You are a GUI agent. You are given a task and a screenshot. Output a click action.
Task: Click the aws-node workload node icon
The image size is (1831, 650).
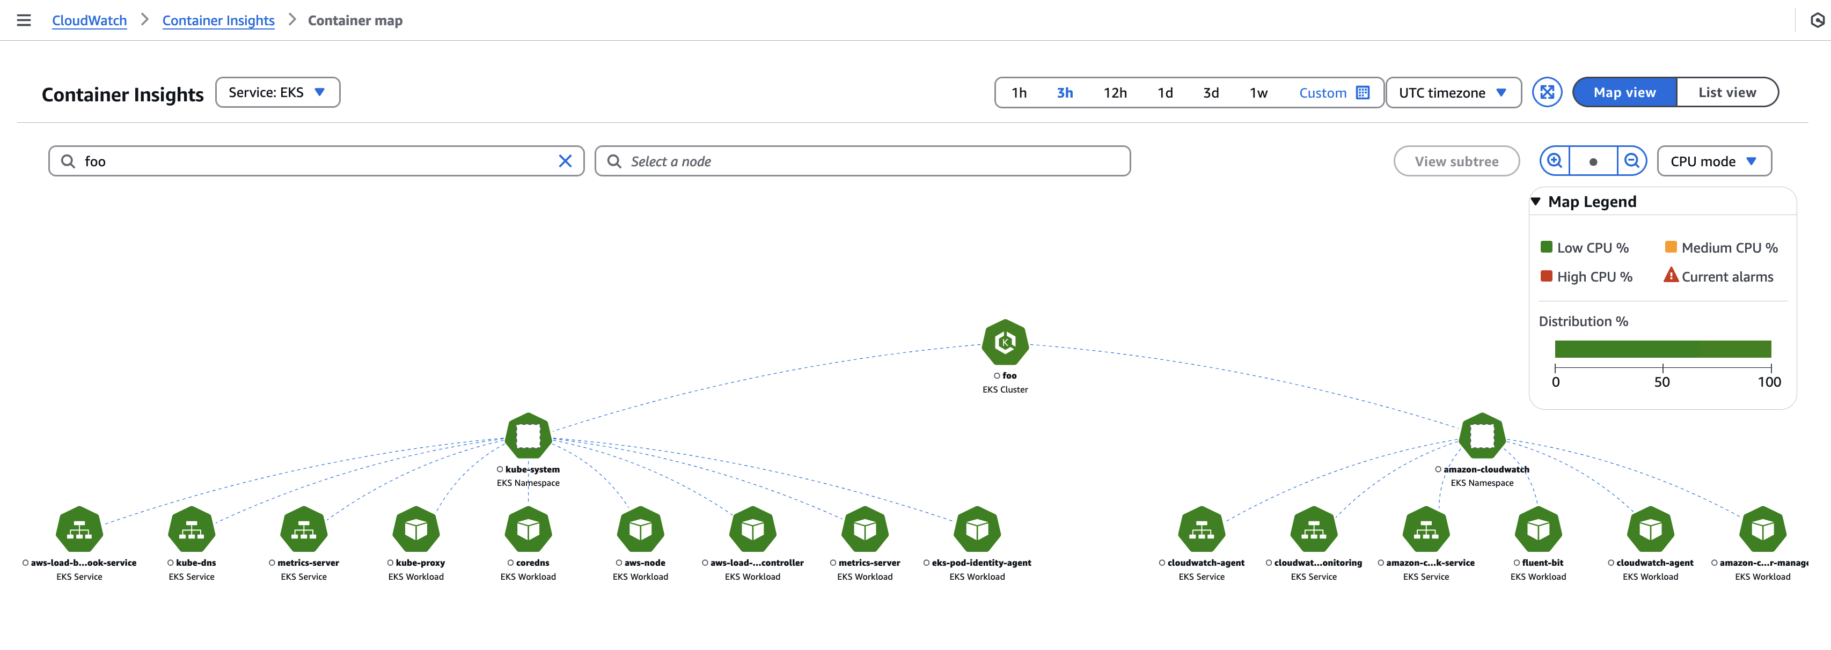(x=640, y=529)
